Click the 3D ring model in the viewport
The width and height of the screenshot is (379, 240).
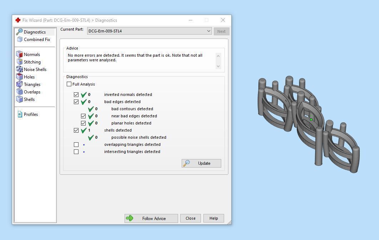[309, 124]
